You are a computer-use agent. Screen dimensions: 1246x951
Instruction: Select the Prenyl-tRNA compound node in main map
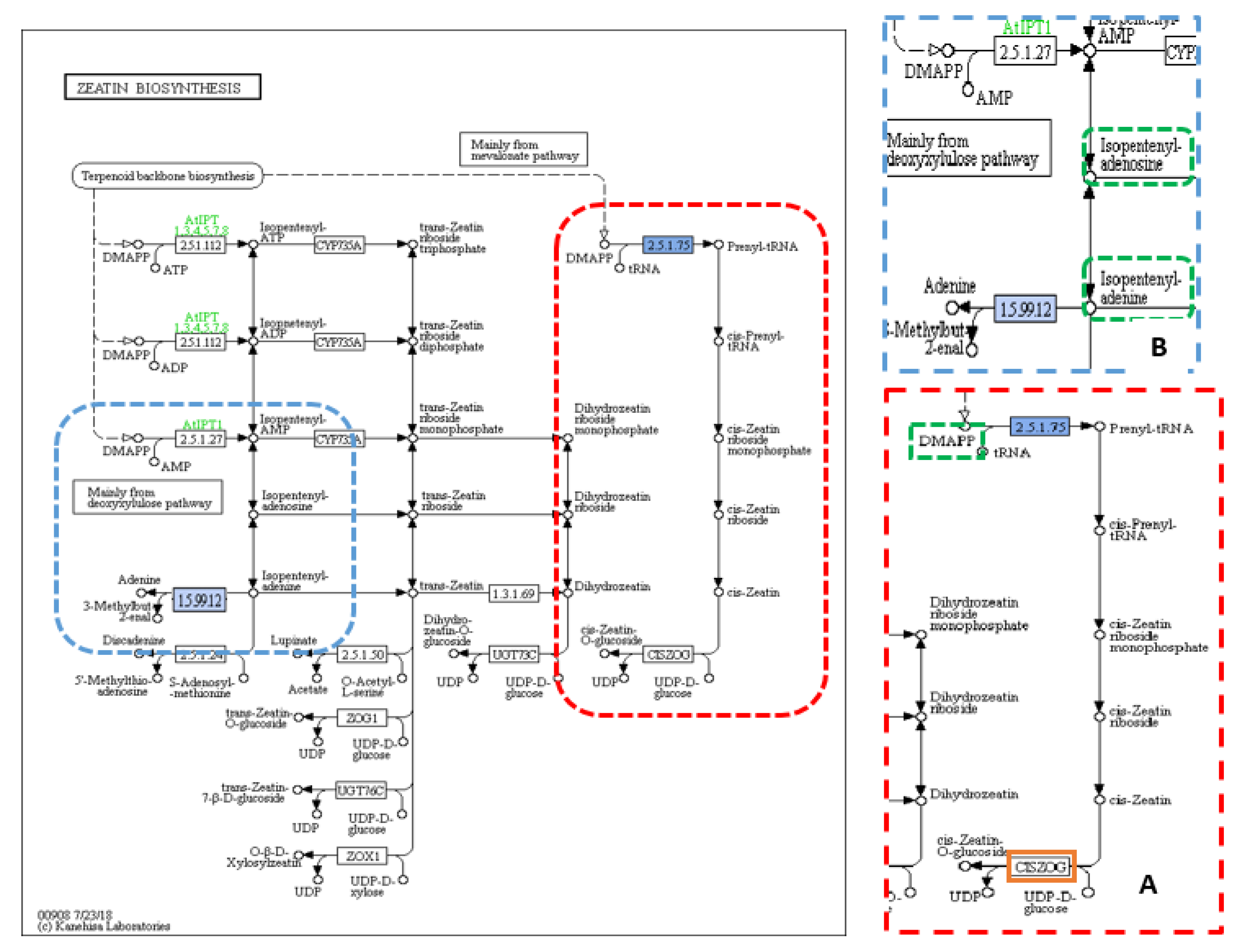[x=718, y=244]
